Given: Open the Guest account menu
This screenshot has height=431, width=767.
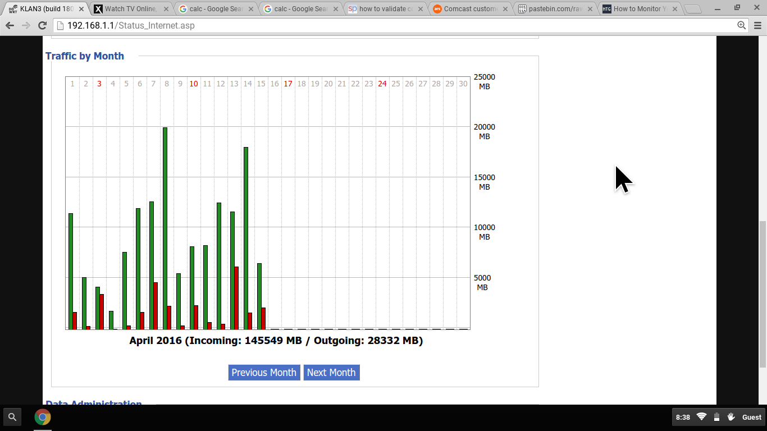Looking at the screenshot, I should [752, 417].
